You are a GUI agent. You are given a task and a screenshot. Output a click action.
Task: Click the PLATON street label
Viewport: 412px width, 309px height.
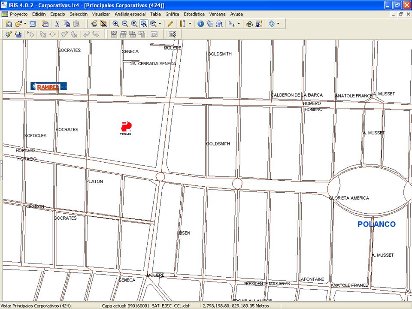tap(94, 182)
